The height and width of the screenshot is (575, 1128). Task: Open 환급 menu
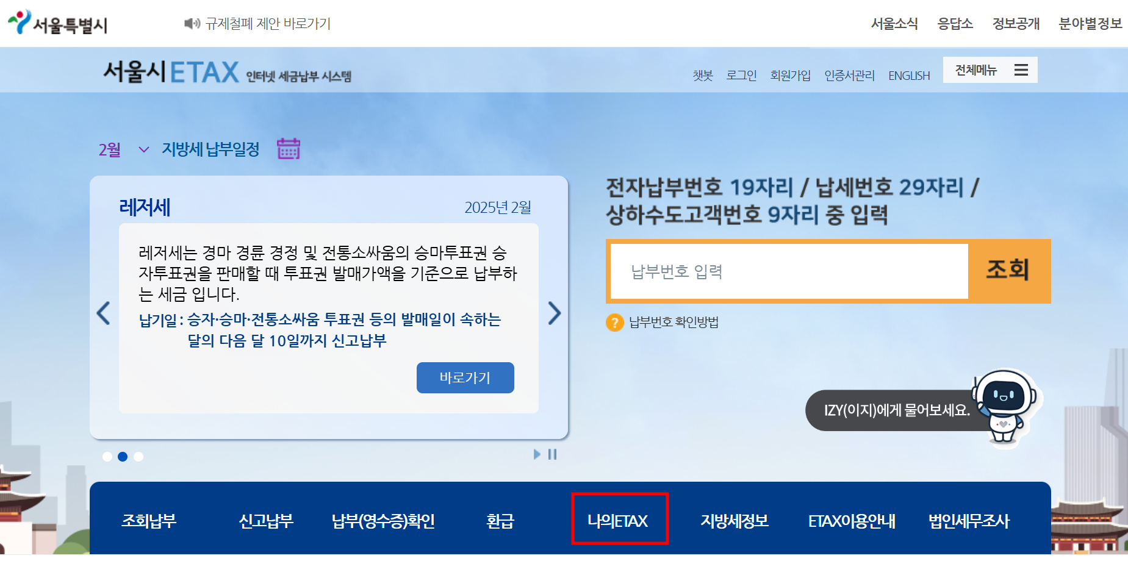click(x=500, y=521)
